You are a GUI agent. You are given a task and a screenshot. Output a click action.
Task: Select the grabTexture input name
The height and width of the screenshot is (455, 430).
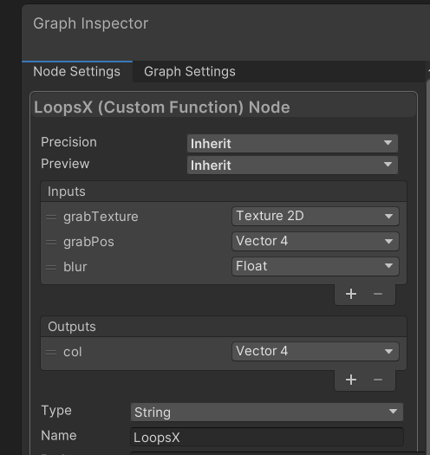(101, 217)
